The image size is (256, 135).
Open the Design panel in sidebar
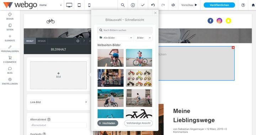tap(10, 16)
